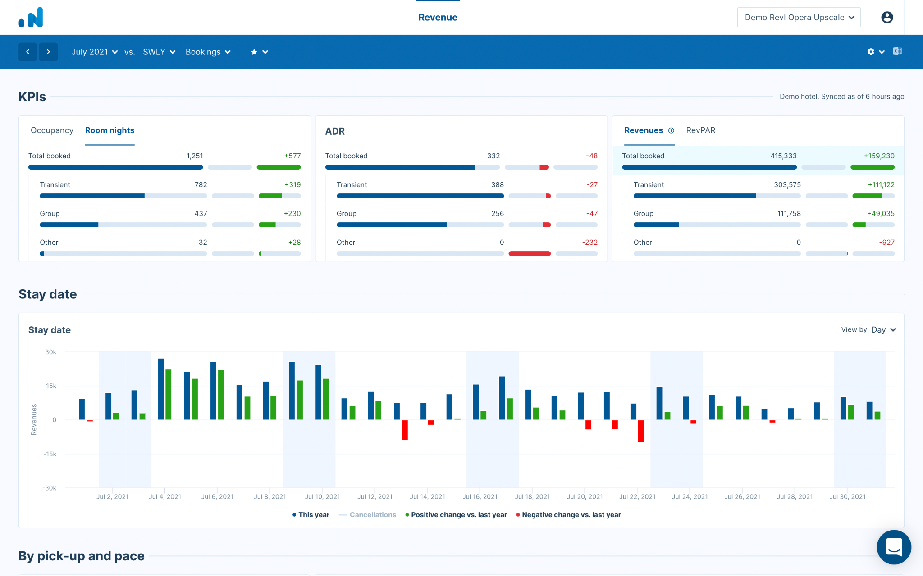Click the Revenue header link

point(438,17)
